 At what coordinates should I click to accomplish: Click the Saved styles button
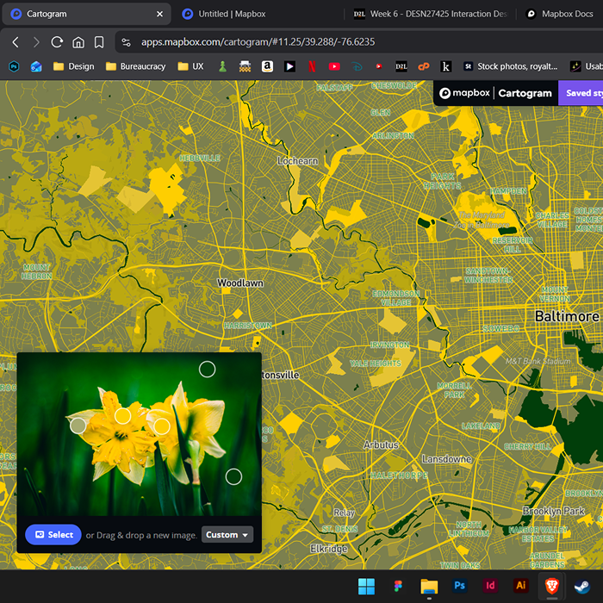point(582,93)
